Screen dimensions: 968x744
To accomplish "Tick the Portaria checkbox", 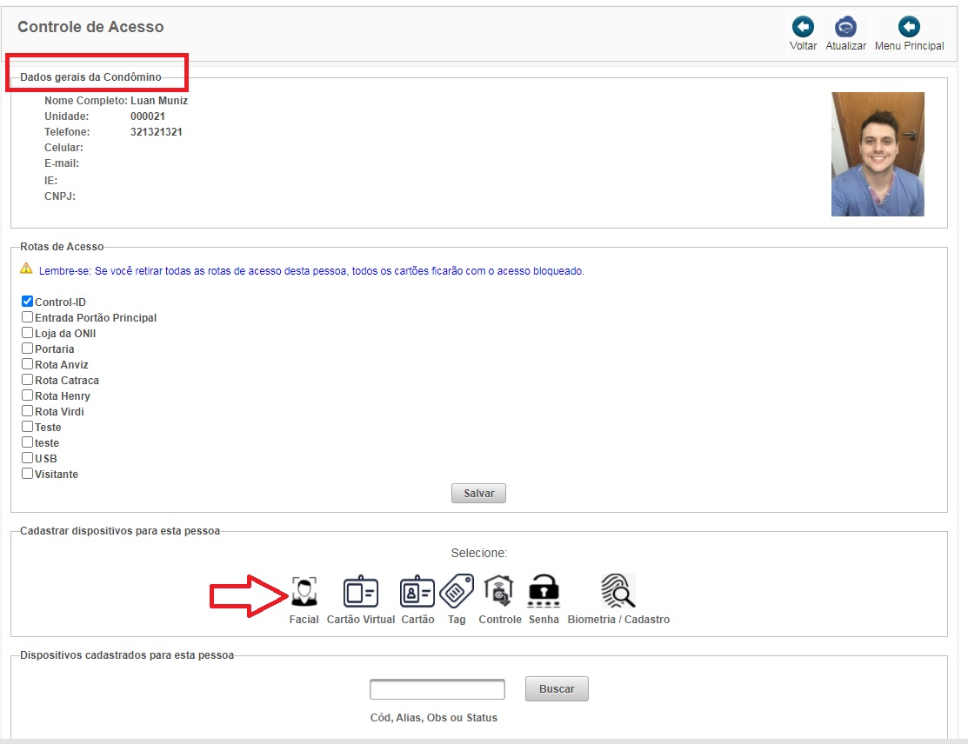I will point(27,349).
